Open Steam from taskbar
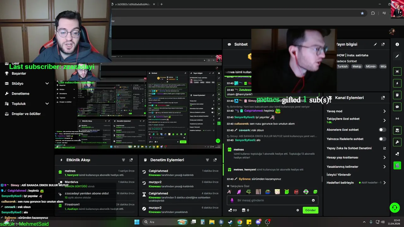 point(230,222)
